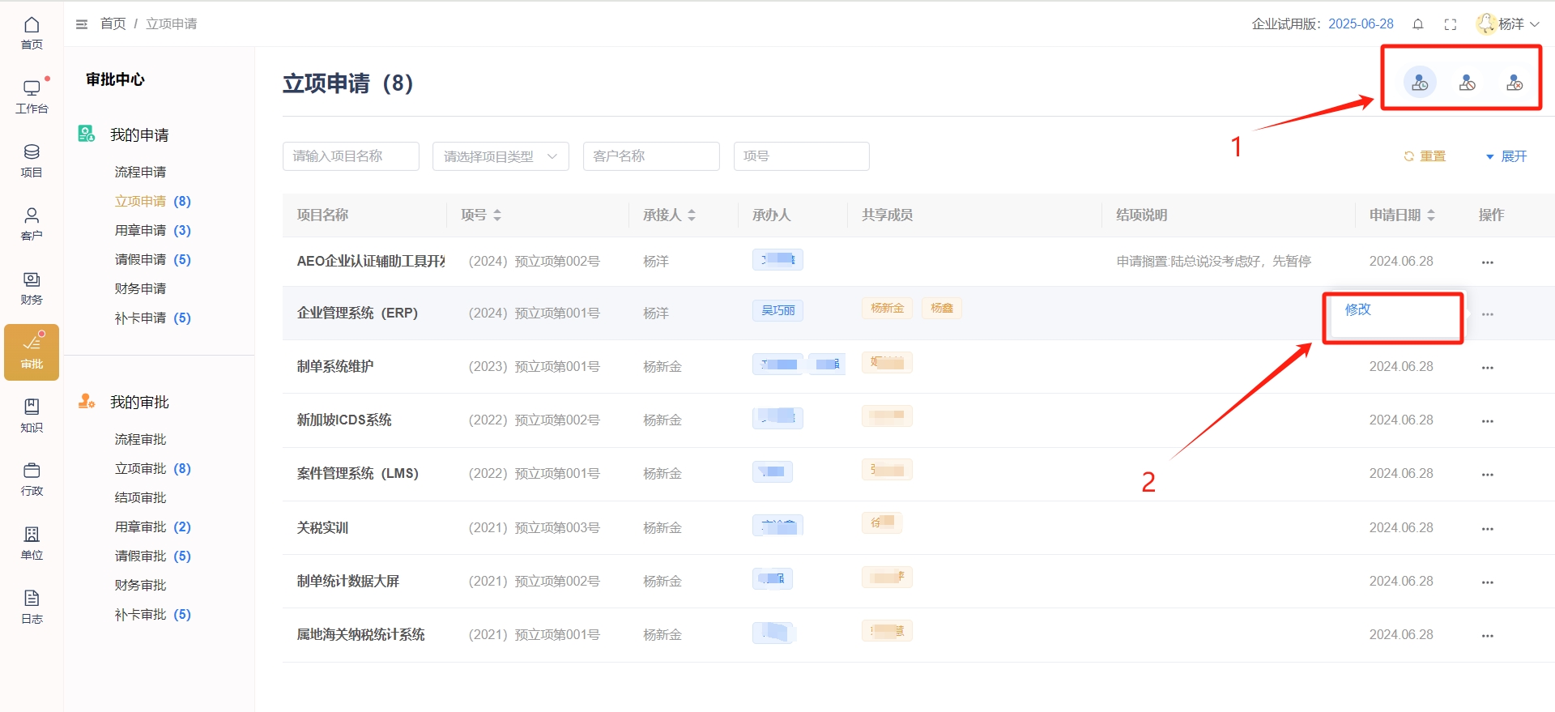Screen dimensions: 1555x712
Task: Focus the 项号 input field
Action: (802, 156)
